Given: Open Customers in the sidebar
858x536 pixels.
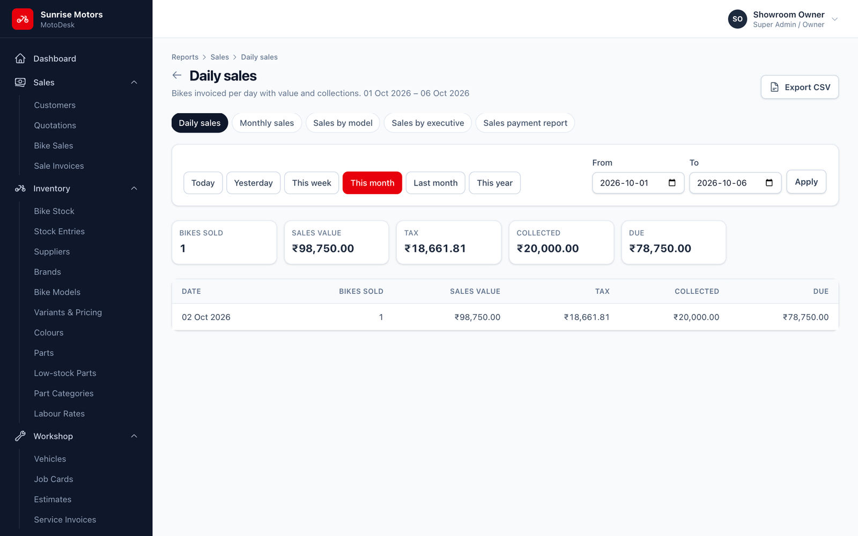Looking at the screenshot, I should [x=55, y=105].
